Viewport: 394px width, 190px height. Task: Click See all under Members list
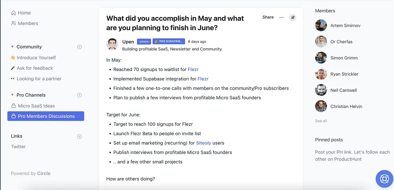coord(321,121)
